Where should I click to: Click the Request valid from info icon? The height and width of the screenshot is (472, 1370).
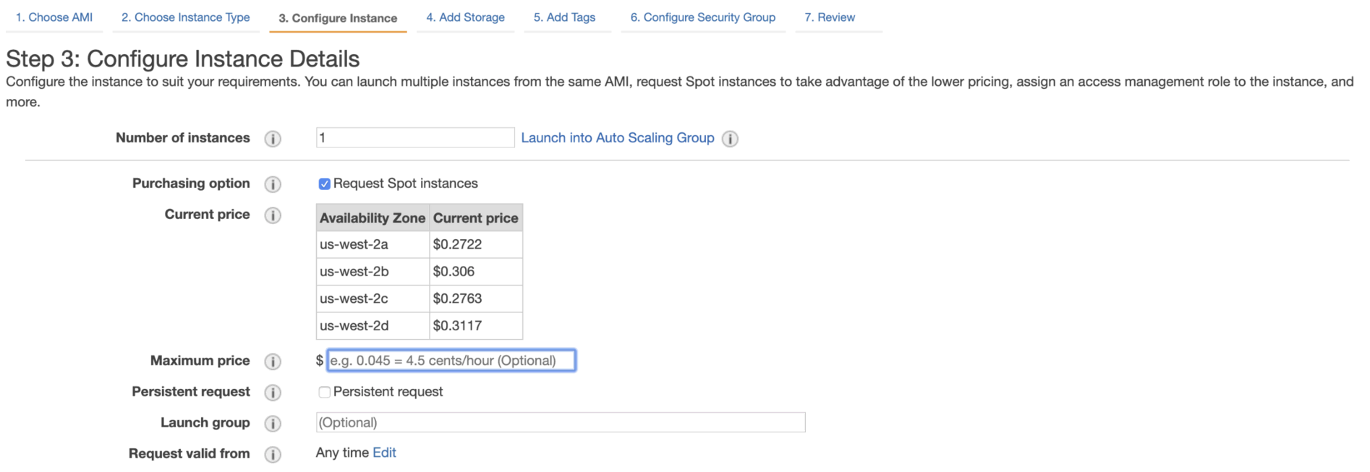point(272,455)
